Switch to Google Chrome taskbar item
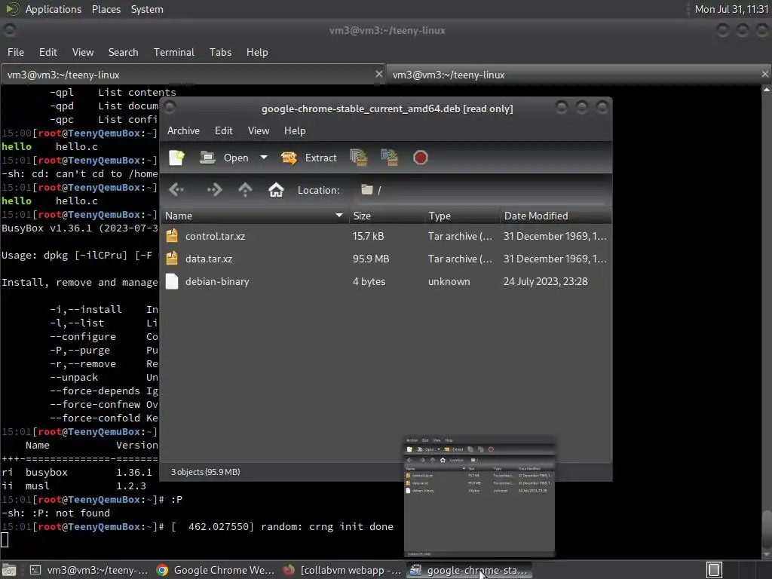 point(215,570)
